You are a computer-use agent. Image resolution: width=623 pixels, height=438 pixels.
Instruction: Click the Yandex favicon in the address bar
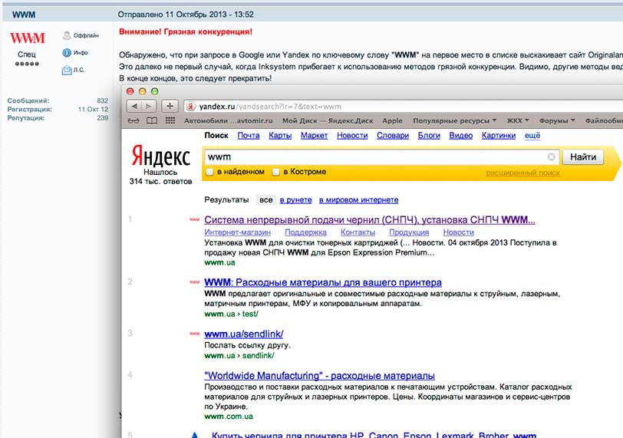tap(191, 107)
